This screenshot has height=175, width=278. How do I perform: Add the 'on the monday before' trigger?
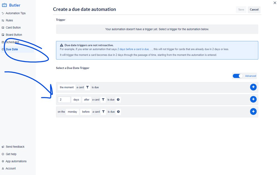click(253, 112)
